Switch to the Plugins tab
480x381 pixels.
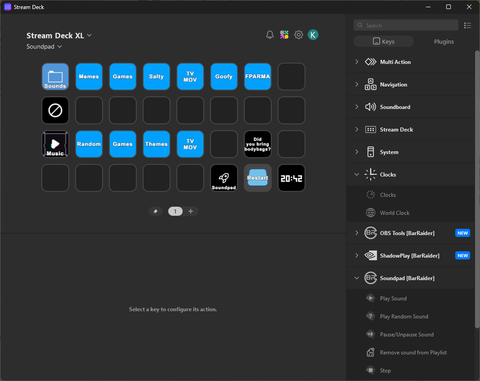click(444, 41)
